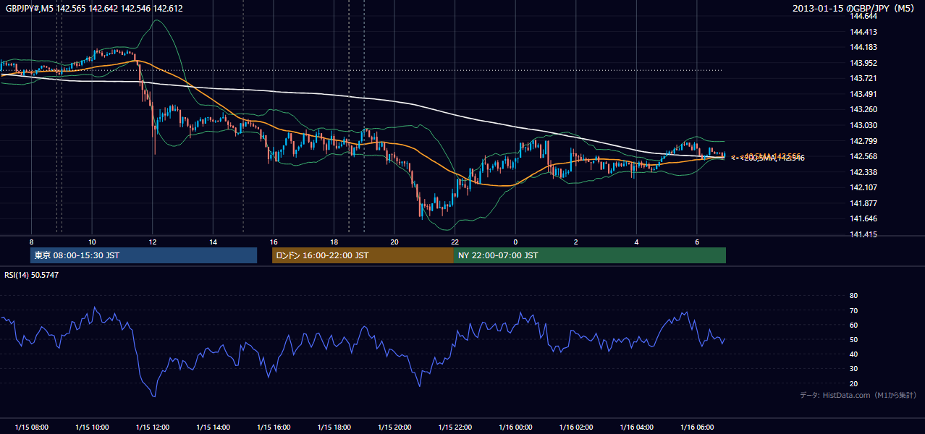The image size is (925, 434).
Task: Click the NY 22:00-07:00 JST session bar
Action: tap(590, 255)
